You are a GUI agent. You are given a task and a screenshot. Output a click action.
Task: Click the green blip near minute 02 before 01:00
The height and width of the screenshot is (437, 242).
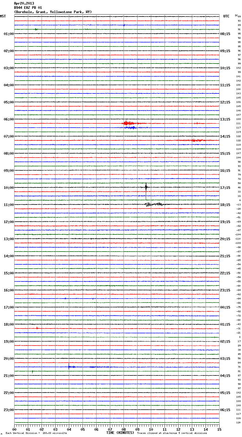coord(36,29)
